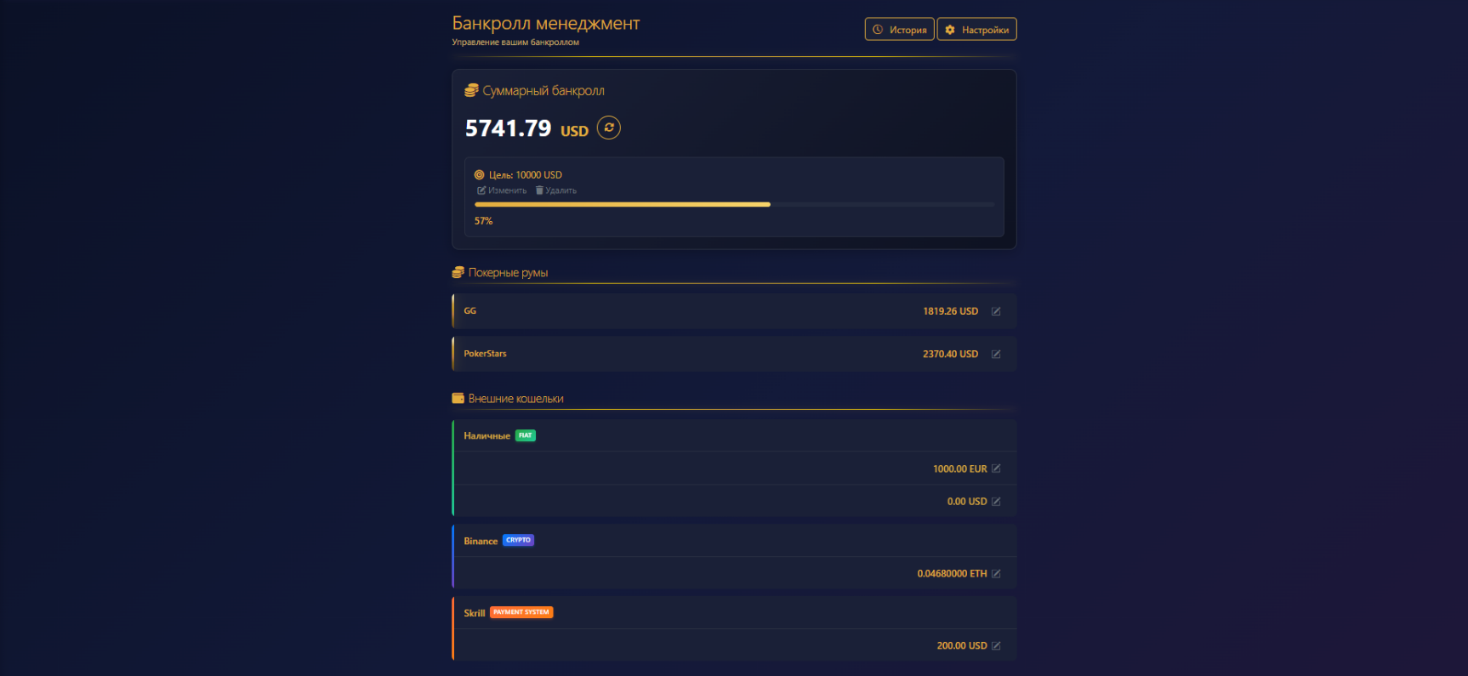
Task: Edit the Skrill 200.00 USD balance
Action: (x=996, y=646)
